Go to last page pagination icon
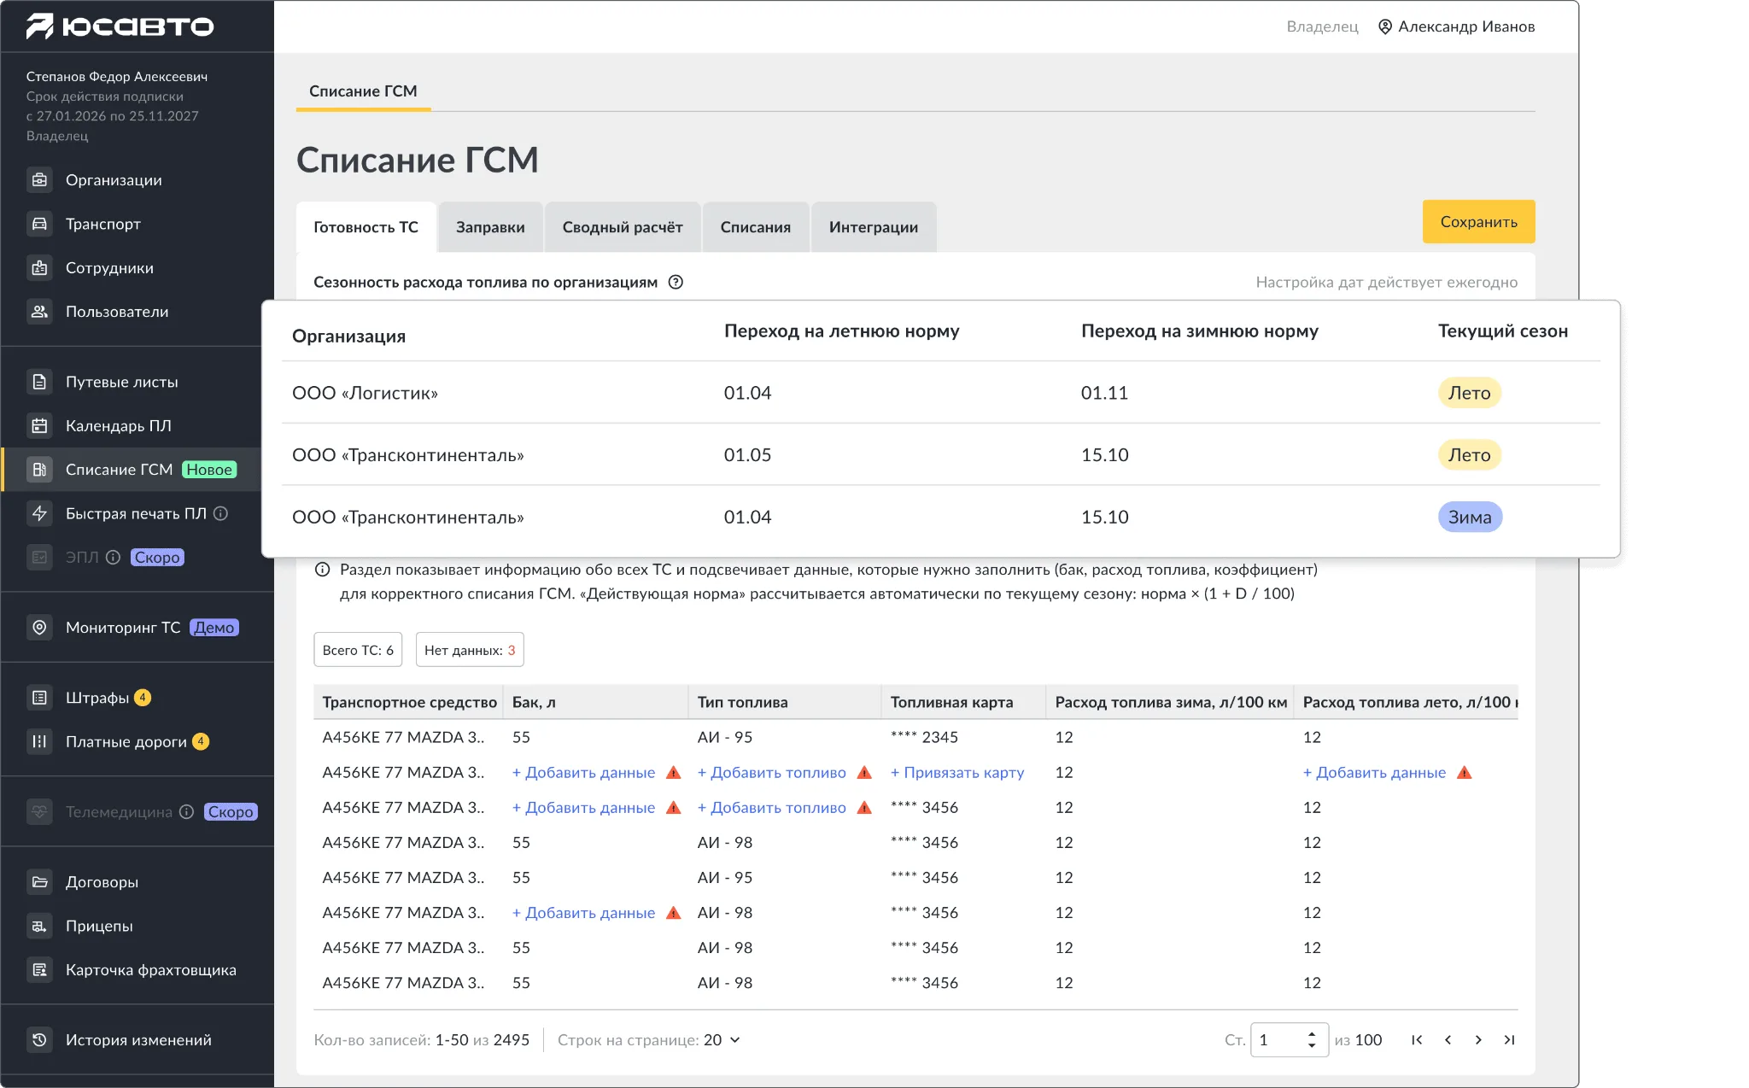Image resolution: width=1749 pixels, height=1088 pixels. 1509,1040
